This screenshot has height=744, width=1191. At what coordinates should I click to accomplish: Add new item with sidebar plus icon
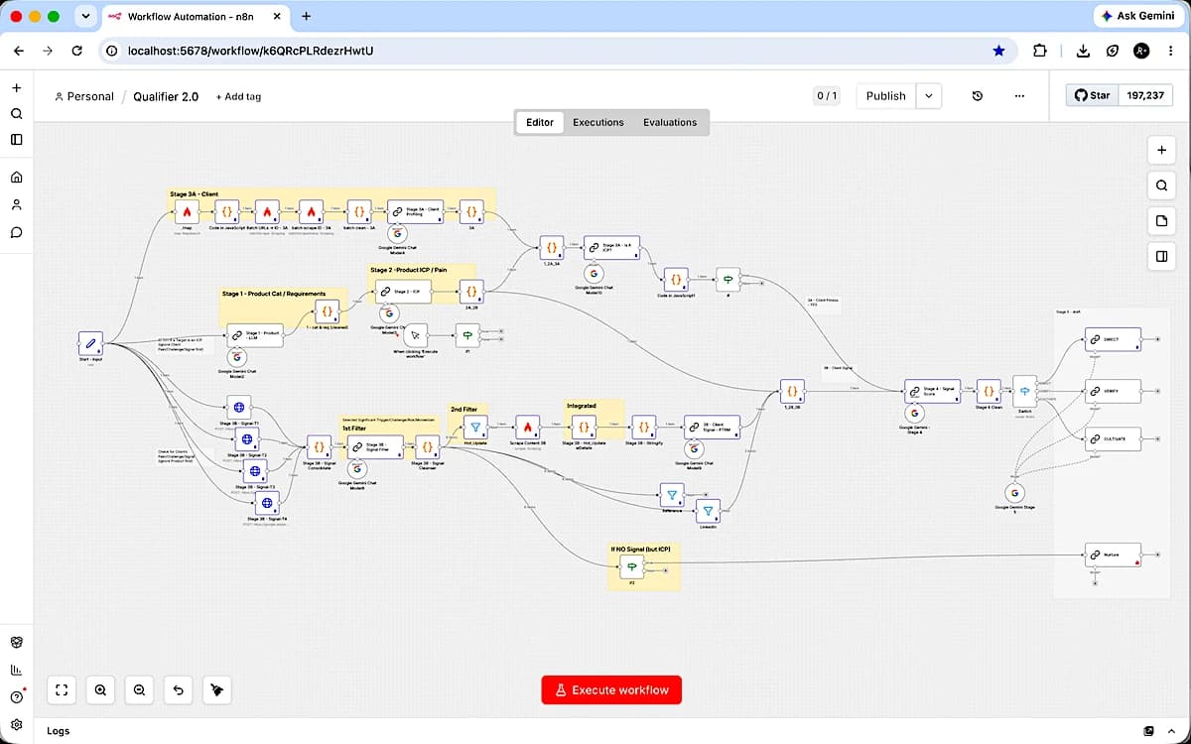[x=16, y=88]
